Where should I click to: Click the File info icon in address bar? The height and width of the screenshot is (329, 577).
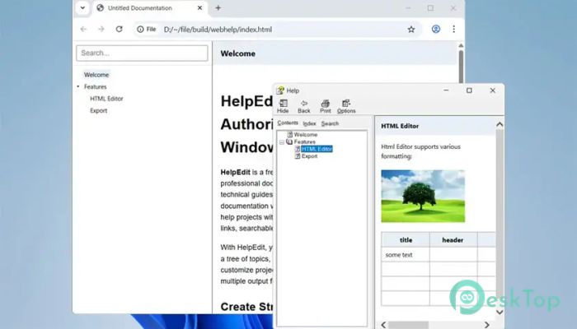(147, 29)
